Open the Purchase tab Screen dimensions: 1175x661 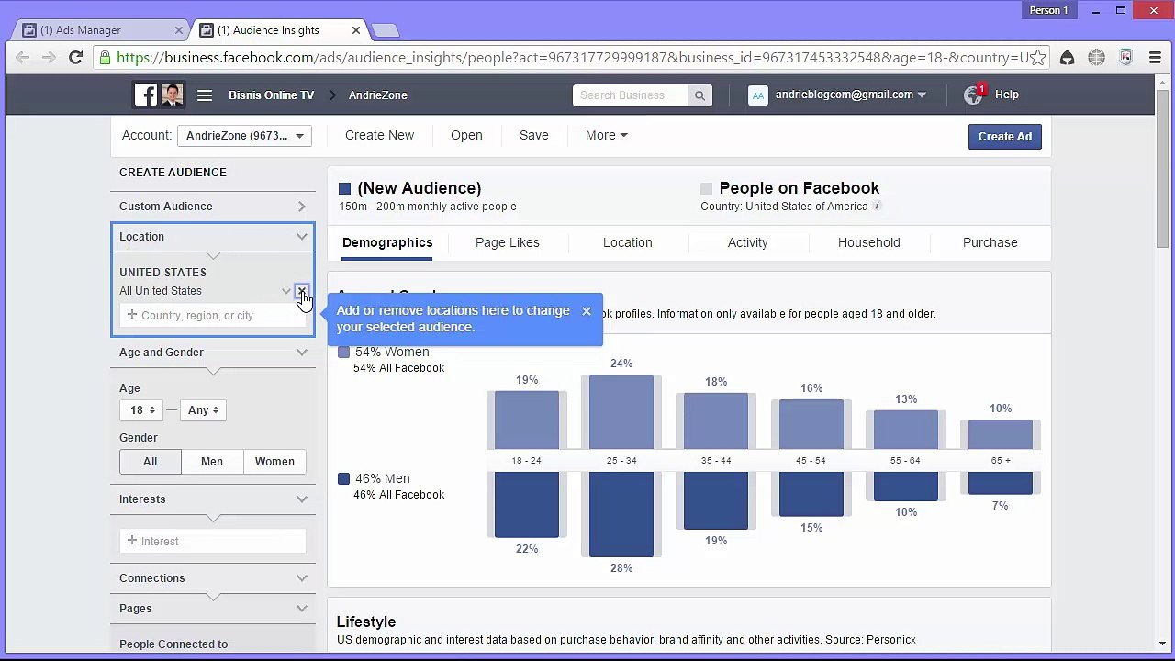pos(990,242)
